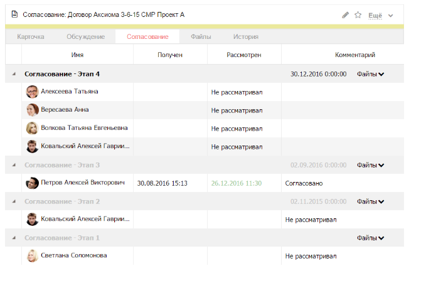Viewport: 436px width, 283px height.
Task: Open the Ещё dropdown menu
Action: (x=380, y=15)
